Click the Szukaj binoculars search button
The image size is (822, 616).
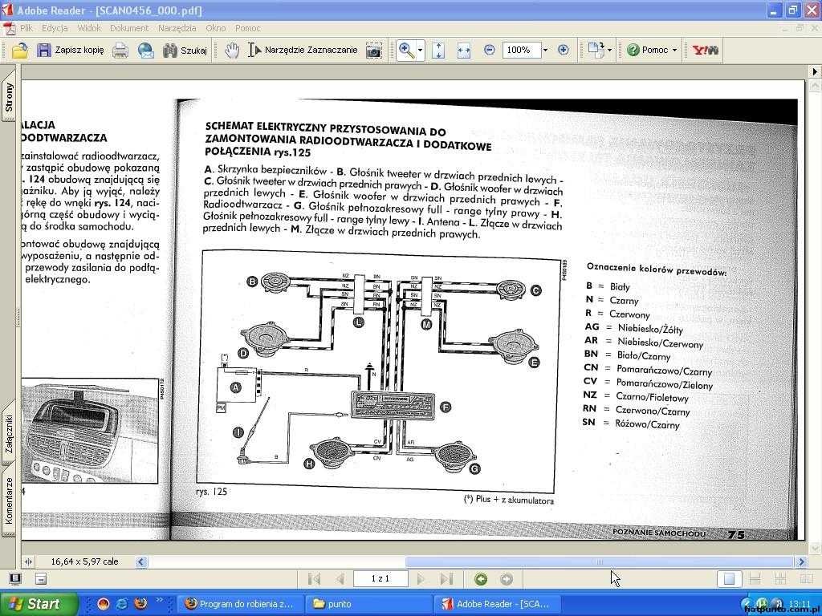point(185,51)
